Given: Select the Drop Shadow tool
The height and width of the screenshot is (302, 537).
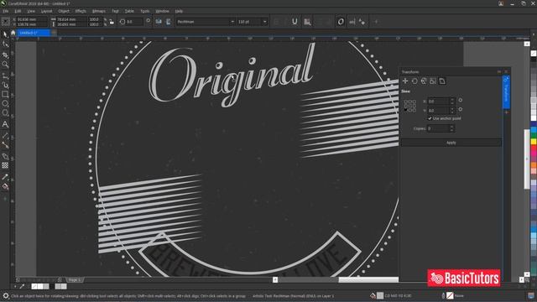Looking at the screenshot, I should coord(5,156).
